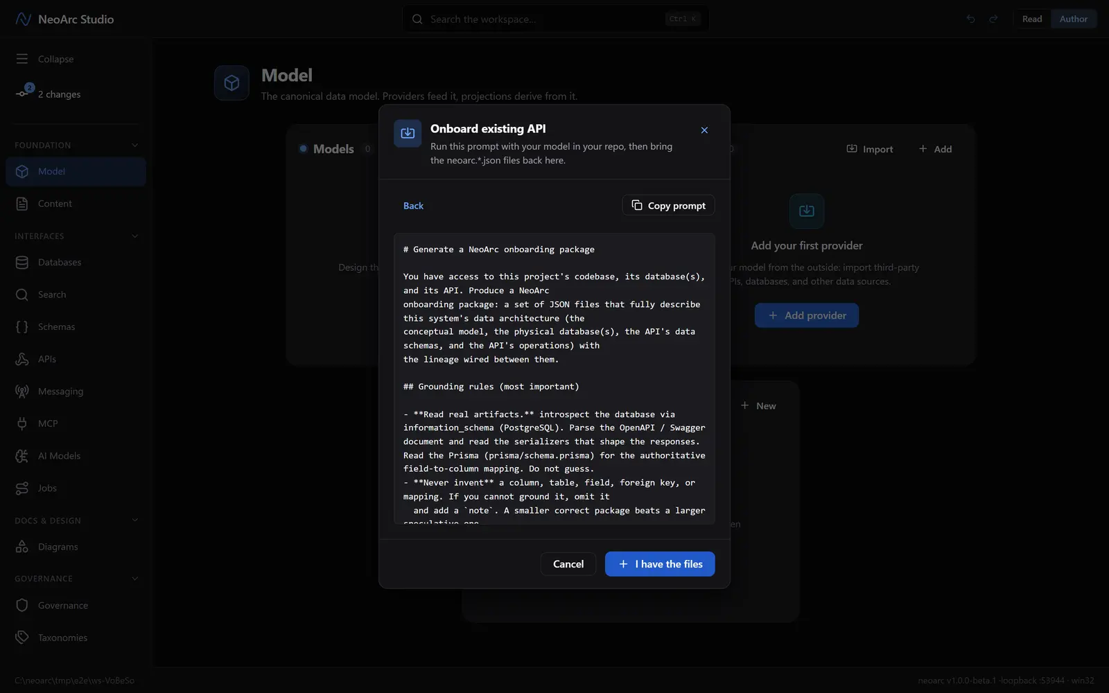Open the Content document icon
The width and height of the screenshot is (1109, 693).
(22, 204)
